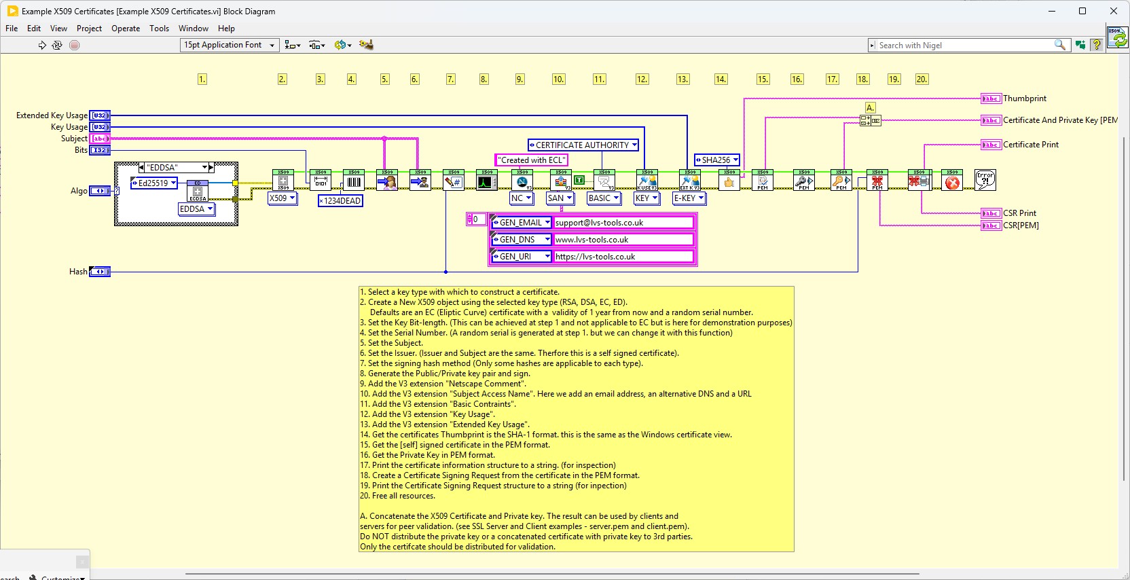This screenshot has width=1130, height=580.
Task: Select the Generate key pair and sign node
Action: tap(486, 180)
